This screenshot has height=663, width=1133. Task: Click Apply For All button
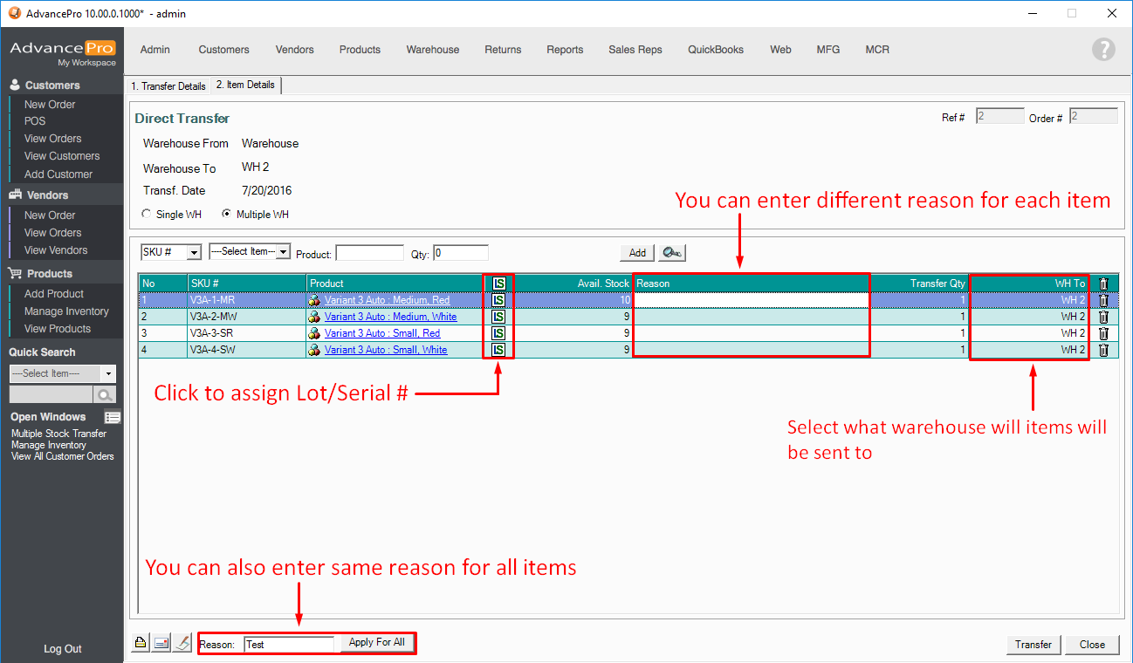pos(377,643)
